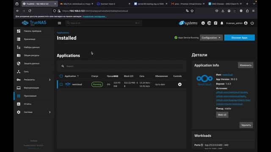The image size is (271, 152).
Task: Switch to the DNS Checker tab
Action: 225,4
